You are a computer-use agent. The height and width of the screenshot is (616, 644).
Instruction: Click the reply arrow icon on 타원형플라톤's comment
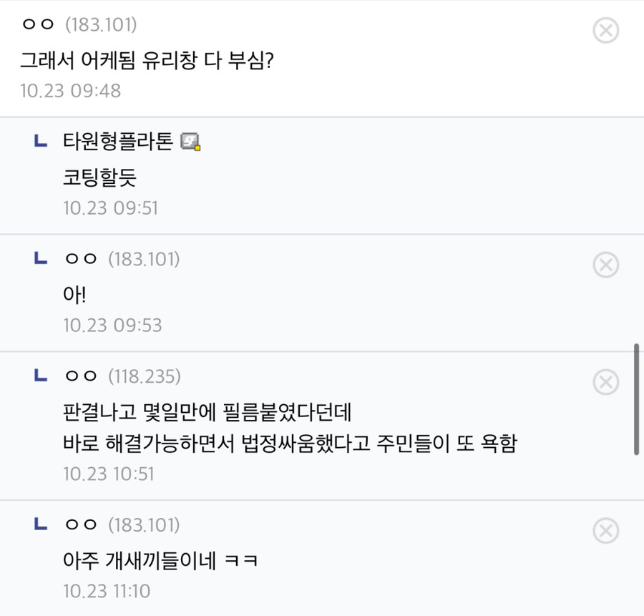tap(41, 142)
